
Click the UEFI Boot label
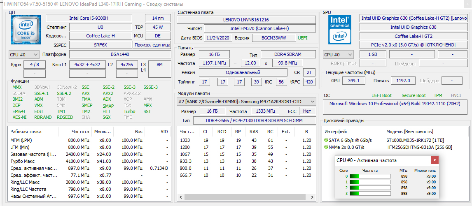click(x=382, y=95)
